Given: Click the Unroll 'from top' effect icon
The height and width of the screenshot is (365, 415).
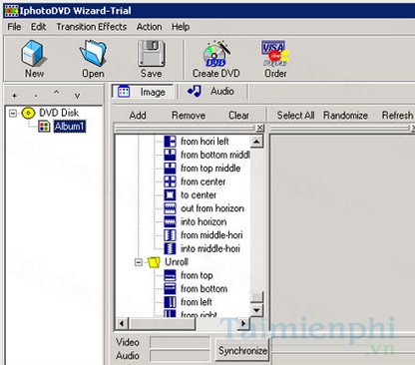Looking at the screenshot, I should click(x=170, y=275).
